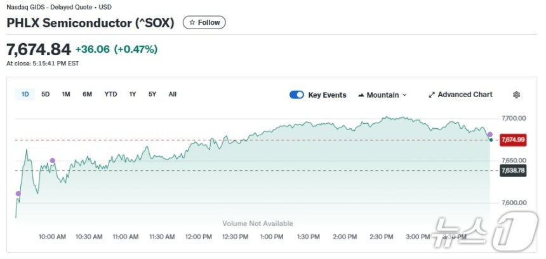Screen dimensions: 546x259
Task: Click the Advanced Chart expand arrows icon
Action: click(x=432, y=95)
